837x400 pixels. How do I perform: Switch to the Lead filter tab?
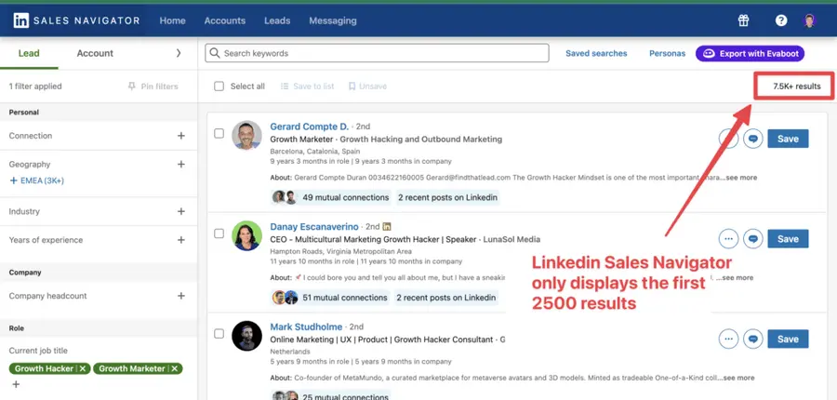point(29,53)
